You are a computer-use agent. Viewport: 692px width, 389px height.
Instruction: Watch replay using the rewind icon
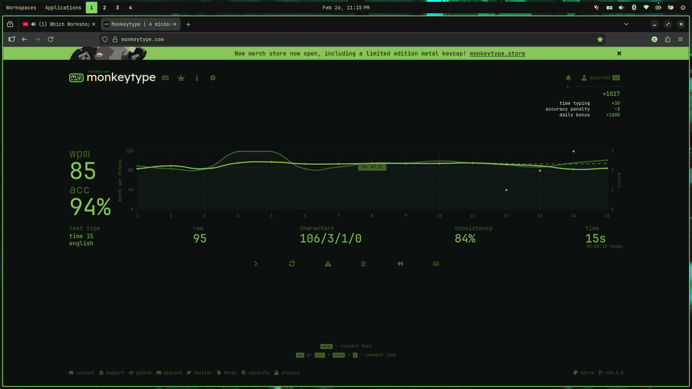pos(400,263)
